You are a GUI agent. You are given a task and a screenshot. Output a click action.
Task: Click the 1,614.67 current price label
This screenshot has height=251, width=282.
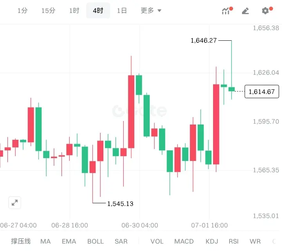click(x=262, y=92)
